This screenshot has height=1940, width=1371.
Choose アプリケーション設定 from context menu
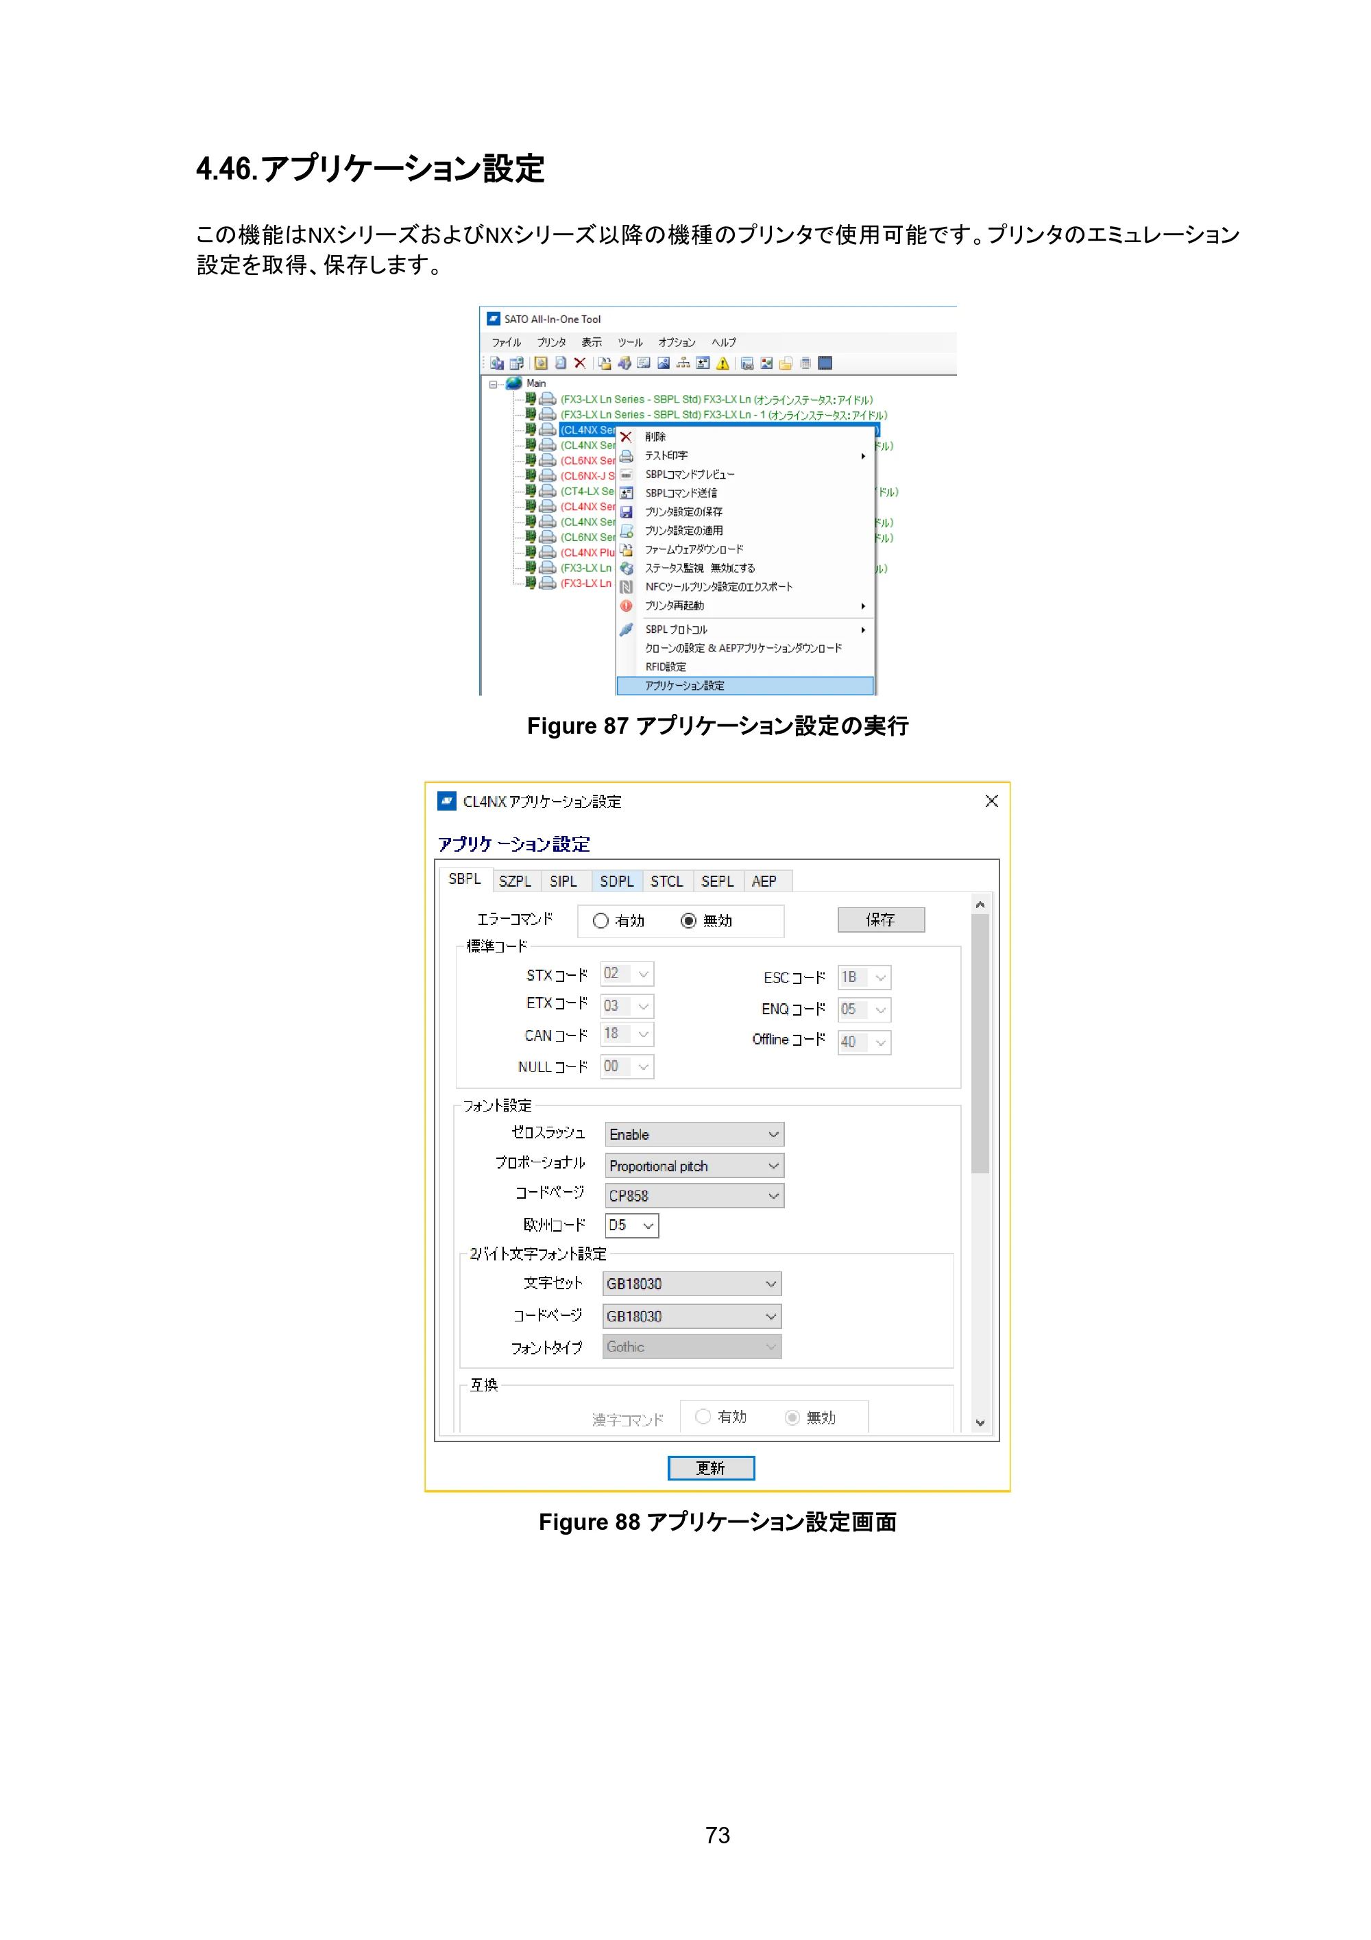click(x=745, y=685)
